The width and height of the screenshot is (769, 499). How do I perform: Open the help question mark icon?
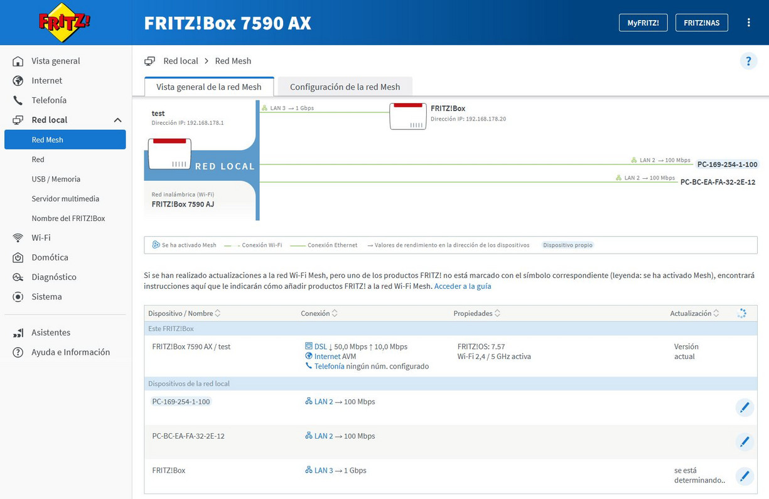click(748, 61)
